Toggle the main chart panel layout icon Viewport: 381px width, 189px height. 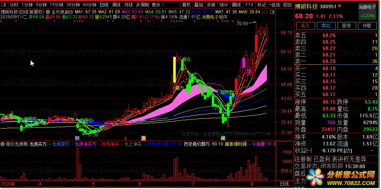click(x=272, y=12)
